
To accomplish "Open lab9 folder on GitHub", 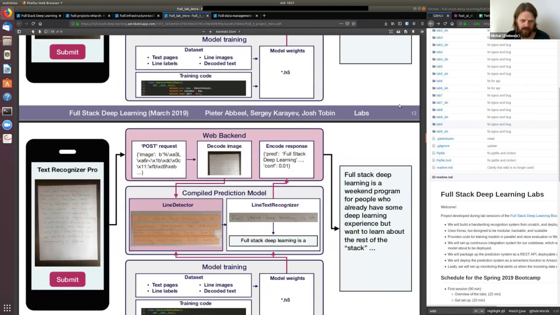I will [439, 124].
